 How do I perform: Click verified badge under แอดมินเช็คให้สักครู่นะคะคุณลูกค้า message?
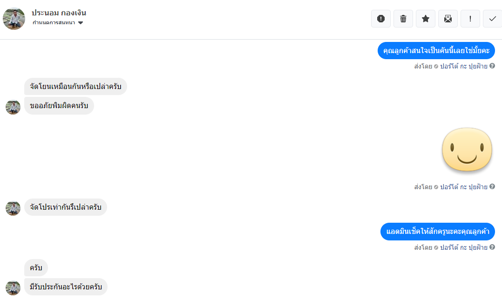(x=436, y=247)
